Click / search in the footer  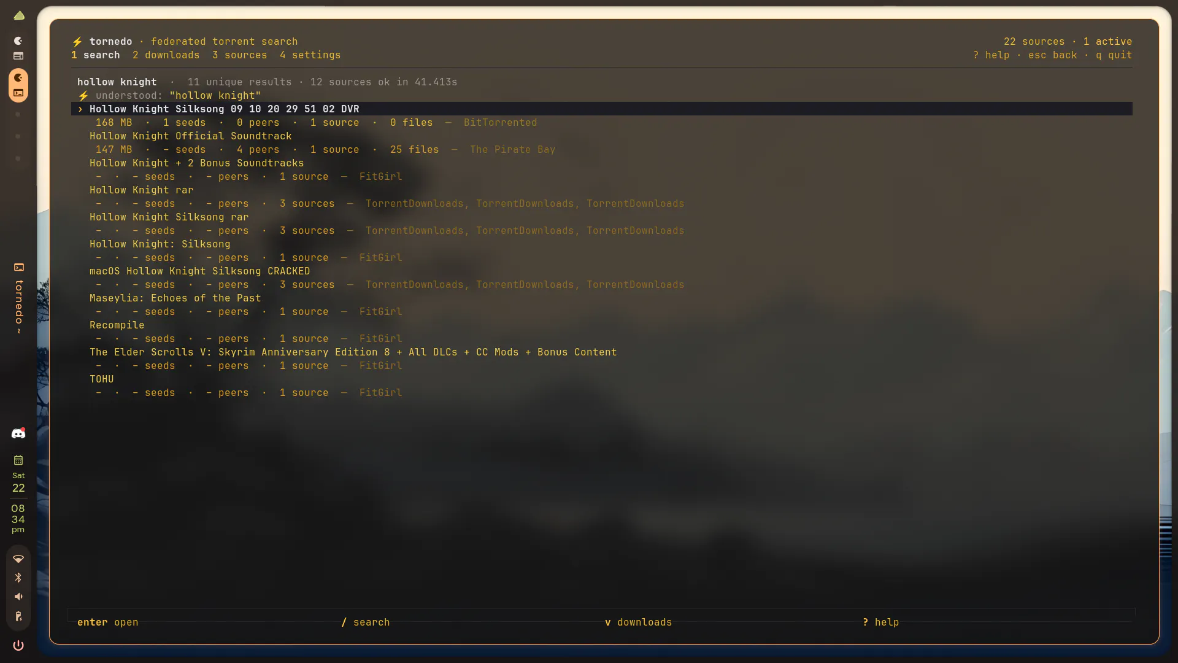coord(366,622)
